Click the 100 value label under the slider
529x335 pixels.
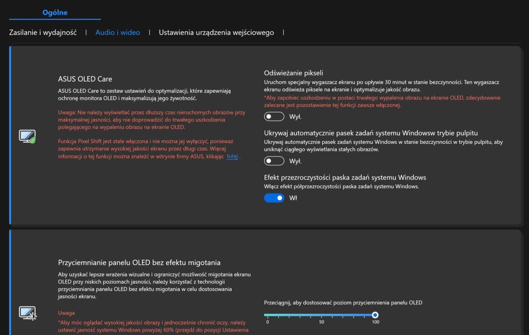click(375, 322)
